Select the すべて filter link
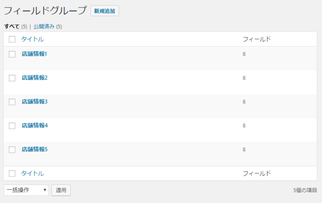The image size is (322, 203). click(x=12, y=26)
